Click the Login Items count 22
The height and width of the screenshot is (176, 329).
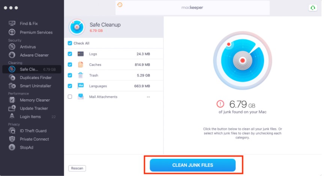(x=54, y=117)
